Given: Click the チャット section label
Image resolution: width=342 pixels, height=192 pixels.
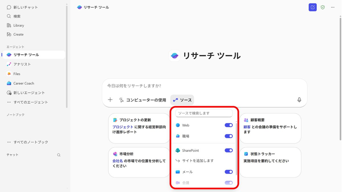Looking at the screenshot, I should tap(12, 155).
